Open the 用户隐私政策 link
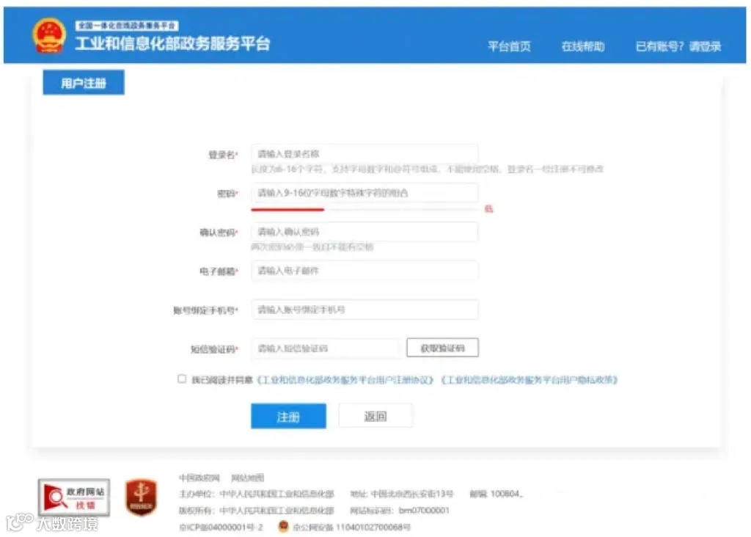The width and height of the screenshot is (751, 537). (x=530, y=380)
